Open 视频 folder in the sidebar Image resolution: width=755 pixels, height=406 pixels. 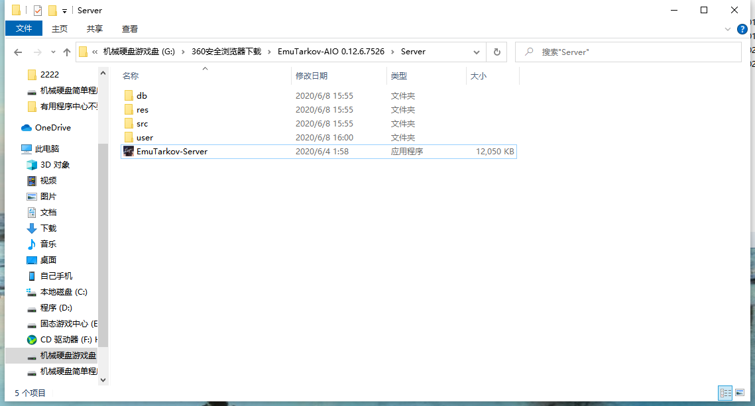tap(48, 180)
